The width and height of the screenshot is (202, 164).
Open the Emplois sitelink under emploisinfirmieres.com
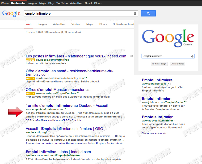[x=77, y=120]
